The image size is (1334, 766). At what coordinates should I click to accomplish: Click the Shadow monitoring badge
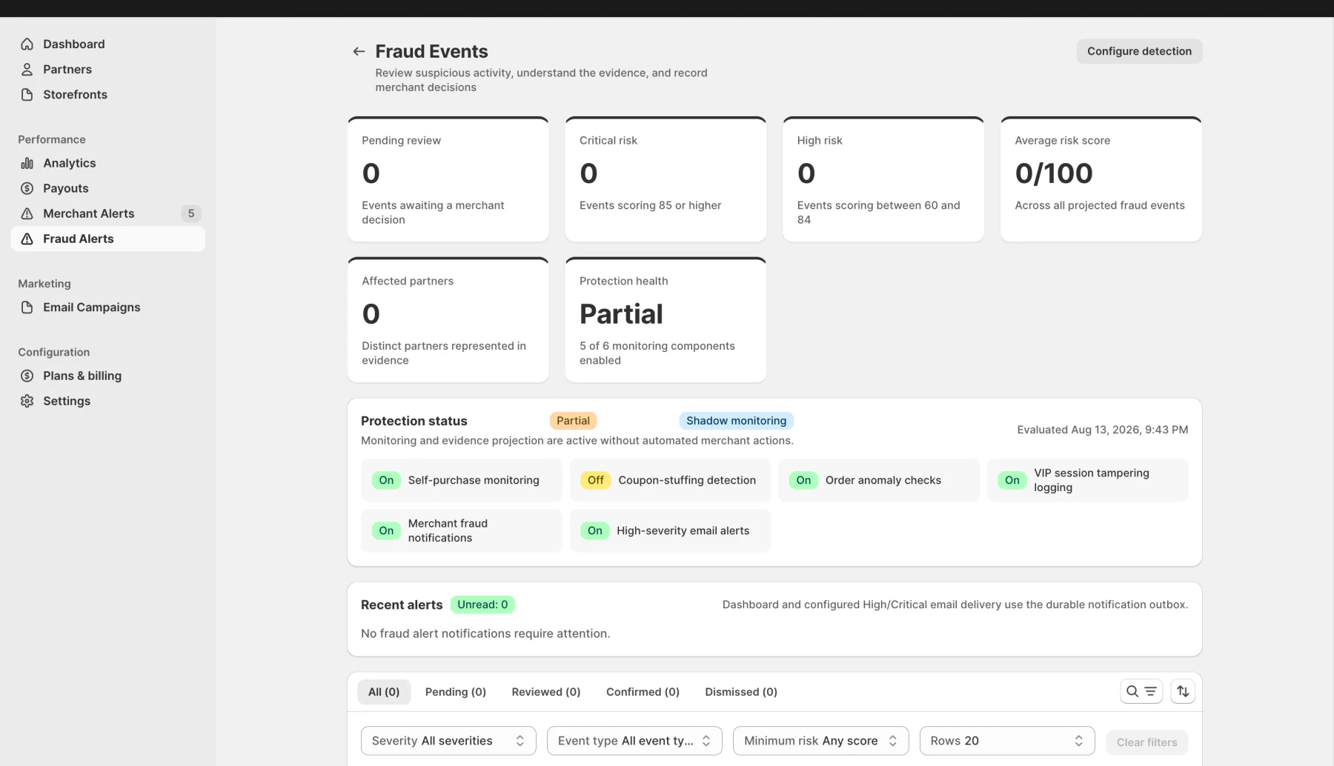(736, 421)
